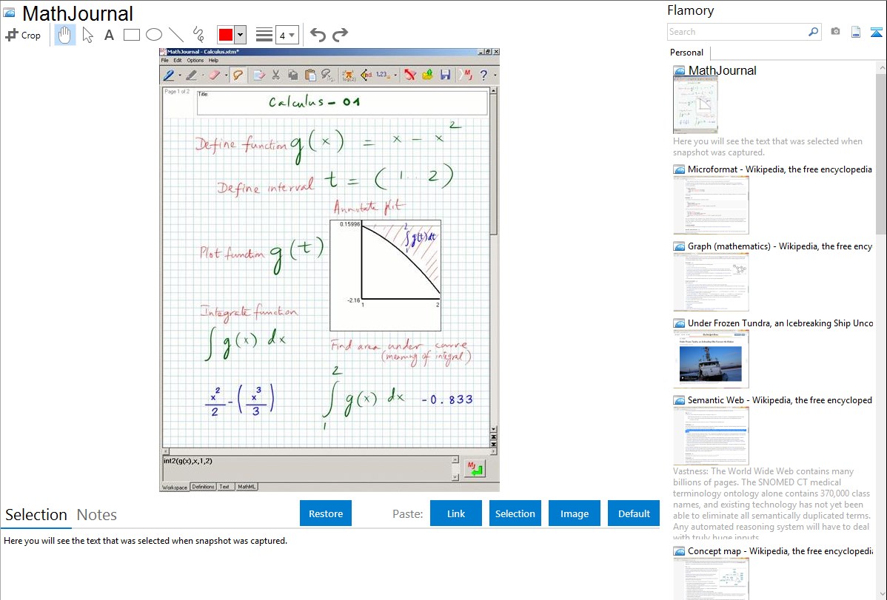Open the MathJournal snapshot thumbnail in sidebar
The image size is (887, 600).
[x=695, y=105]
